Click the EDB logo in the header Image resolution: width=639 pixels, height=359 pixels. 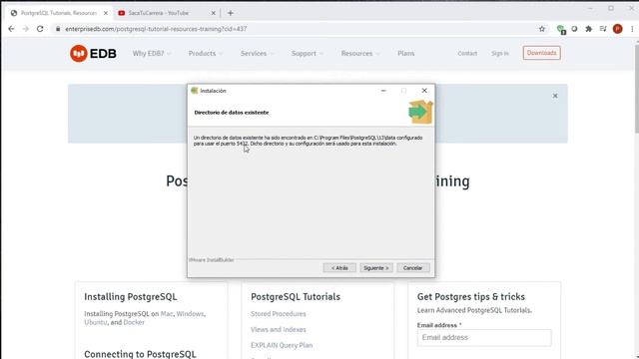pos(93,53)
